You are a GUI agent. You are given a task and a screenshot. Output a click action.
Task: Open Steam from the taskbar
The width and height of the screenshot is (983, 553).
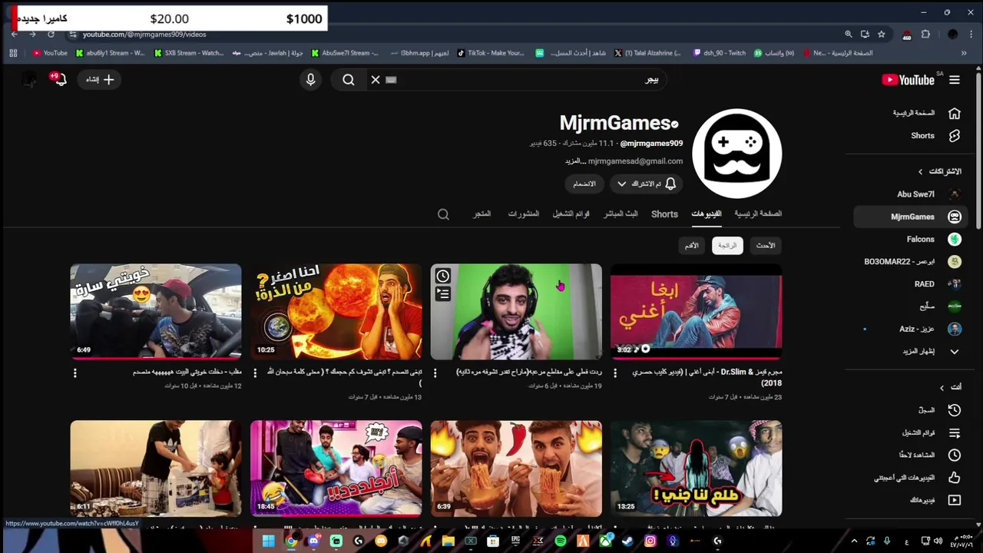coord(628,541)
